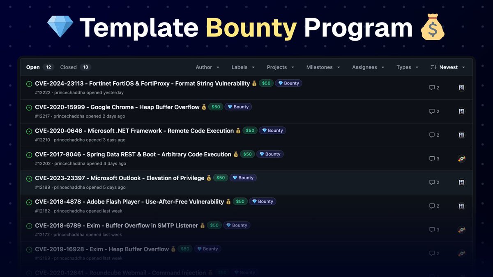Image resolution: width=493 pixels, height=277 pixels.
Task: Open the CVE-2020-15999 Google Chrome issue title
Action: coord(117,107)
